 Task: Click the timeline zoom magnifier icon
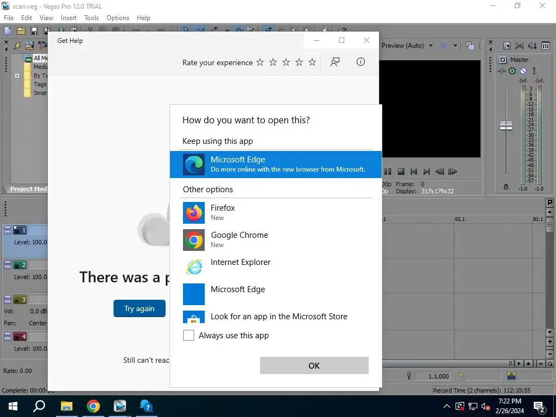(x=549, y=364)
